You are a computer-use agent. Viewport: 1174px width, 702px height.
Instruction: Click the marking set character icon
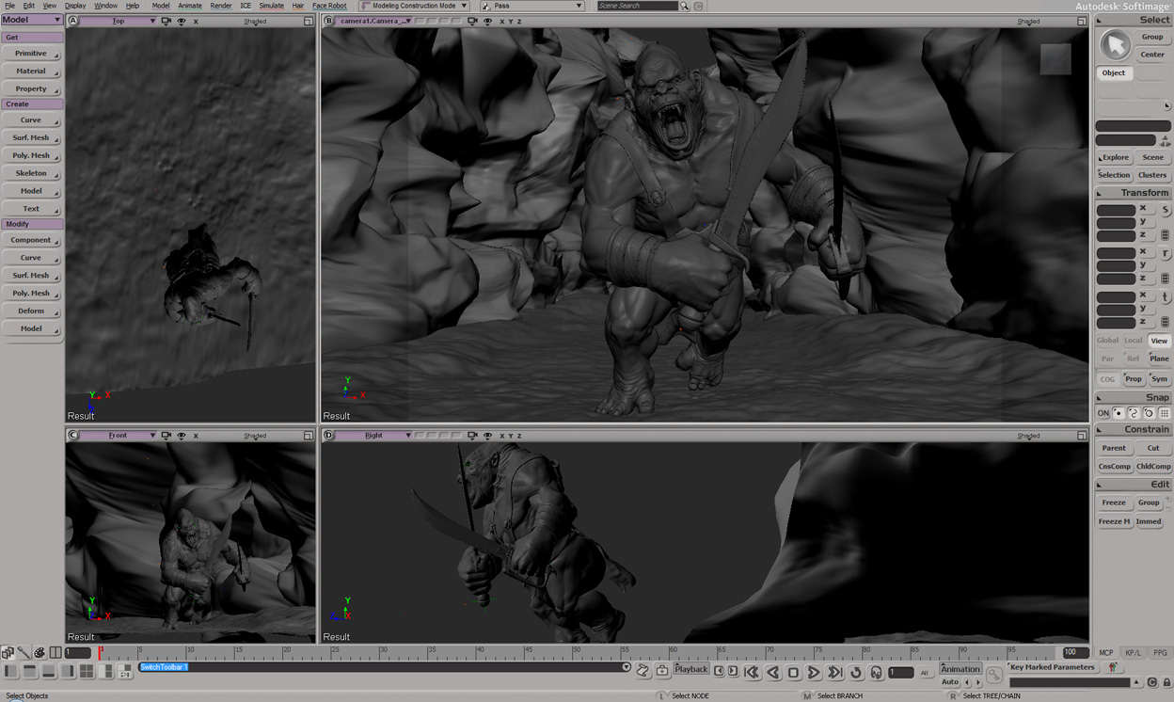[1113, 667]
